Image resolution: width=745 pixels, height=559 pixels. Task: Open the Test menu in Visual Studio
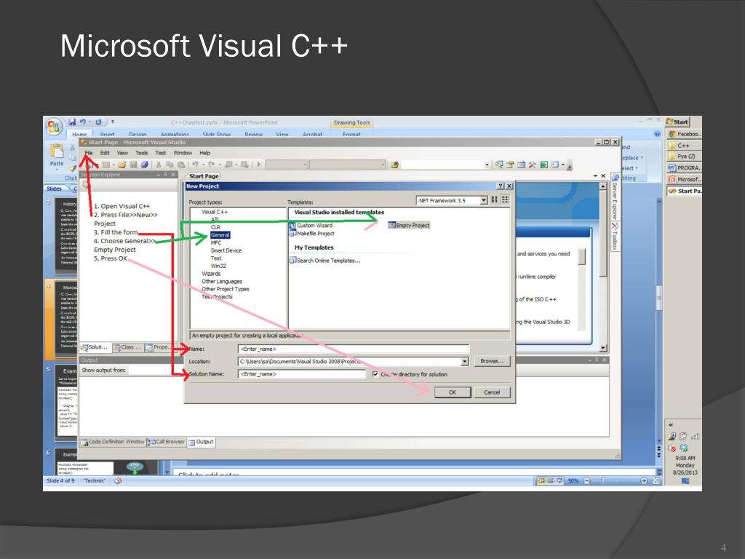click(x=161, y=153)
